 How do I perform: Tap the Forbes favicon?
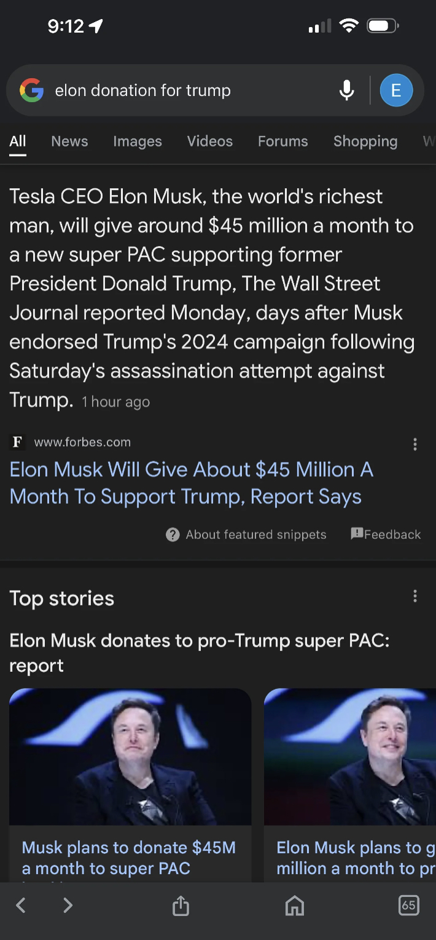click(x=18, y=442)
